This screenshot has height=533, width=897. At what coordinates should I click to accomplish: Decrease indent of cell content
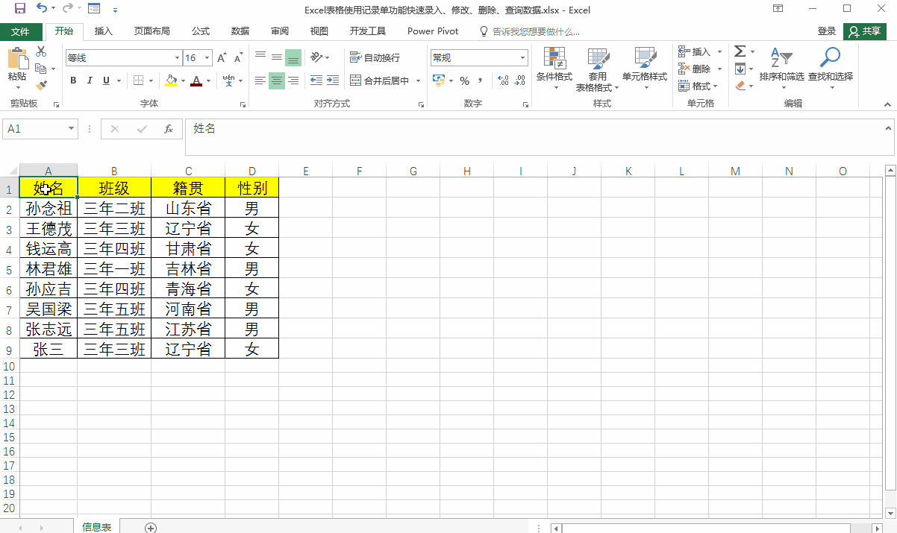(316, 81)
